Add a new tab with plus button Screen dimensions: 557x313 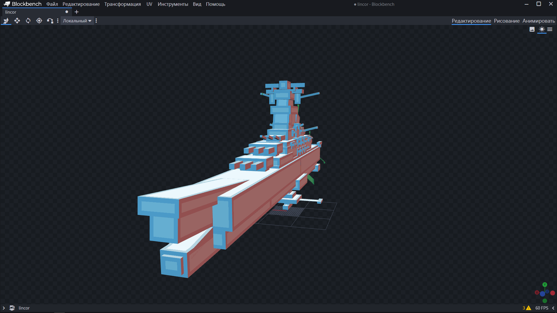click(77, 12)
